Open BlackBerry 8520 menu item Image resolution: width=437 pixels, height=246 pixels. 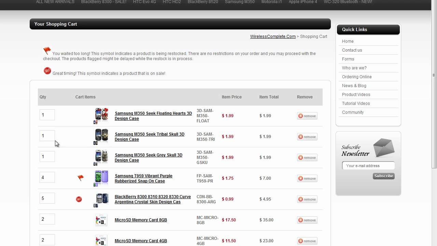tap(203, 2)
